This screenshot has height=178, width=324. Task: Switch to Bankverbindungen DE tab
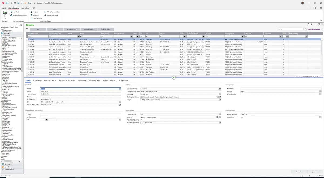67,80
